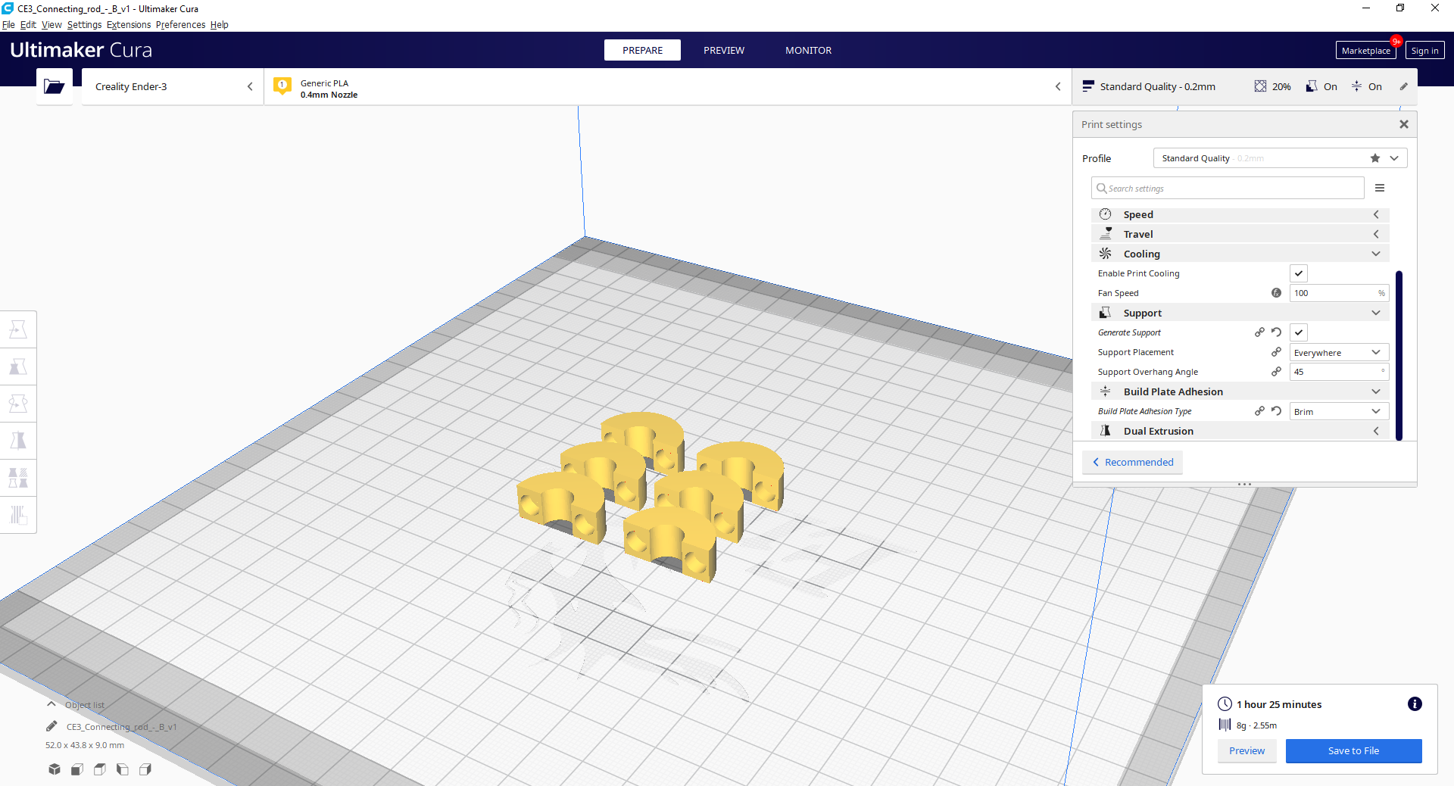1454x786 pixels.
Task: Reset Build Plate Adhesion Type value
Action: pos(1276,411)
